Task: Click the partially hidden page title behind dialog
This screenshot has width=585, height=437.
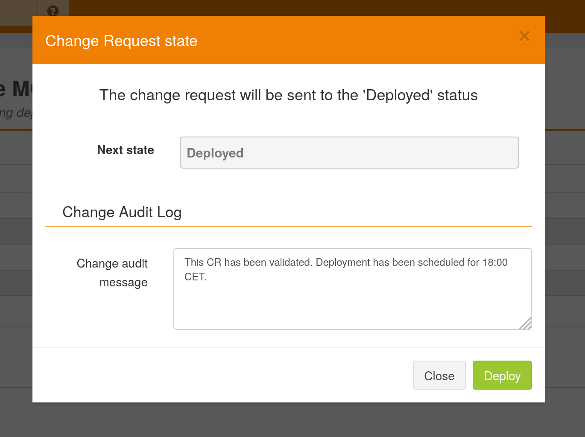Action: (16, 89)
